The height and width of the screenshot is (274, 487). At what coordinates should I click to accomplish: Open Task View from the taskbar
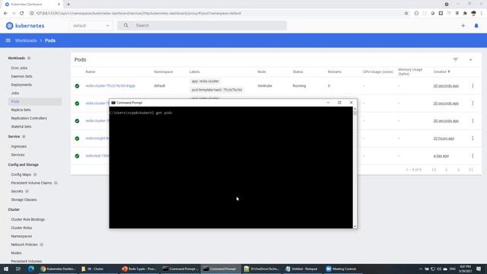pyautogui.click(x=18, y=269)
